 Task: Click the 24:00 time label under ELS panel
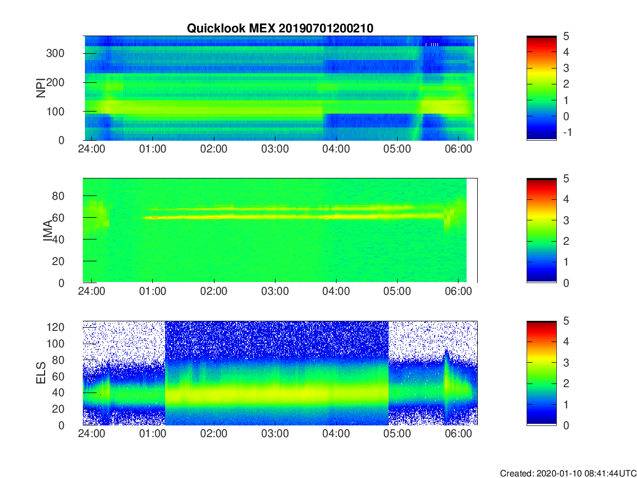(91, 434)
